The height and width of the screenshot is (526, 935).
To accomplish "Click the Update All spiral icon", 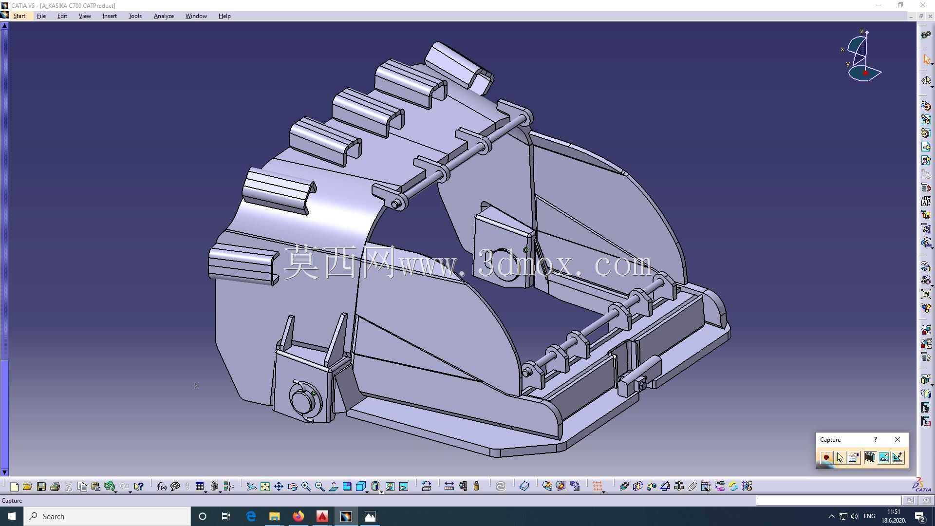I will click(501, 486).
